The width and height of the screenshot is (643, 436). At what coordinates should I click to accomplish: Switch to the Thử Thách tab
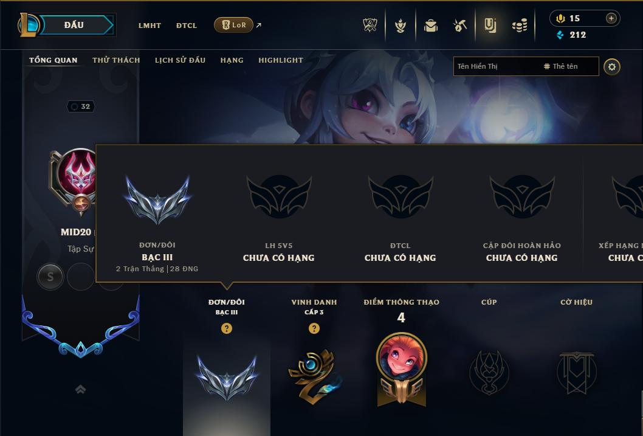click(x=116, y=60)
